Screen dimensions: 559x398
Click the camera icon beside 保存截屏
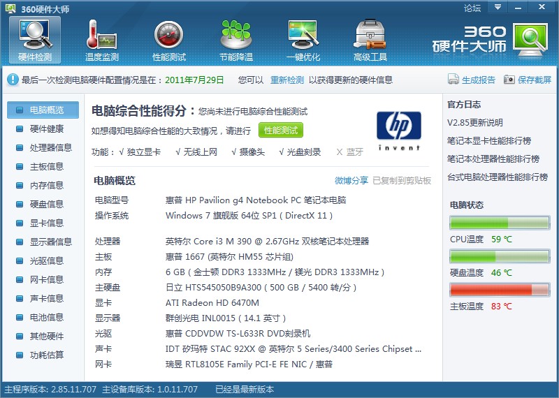click(x=509, y=79)
